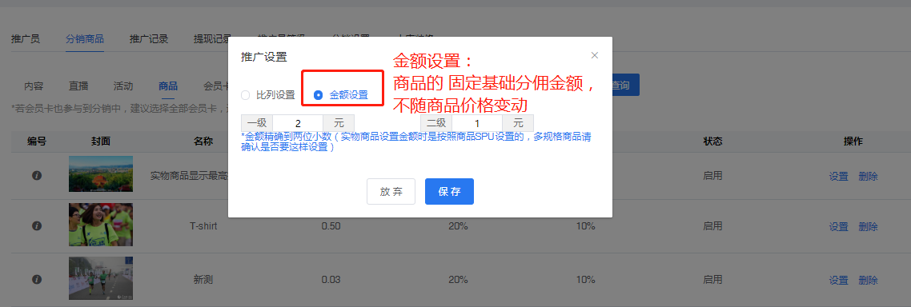Switch to the 活动 sub-tab
911x307 pixels.
123,86
